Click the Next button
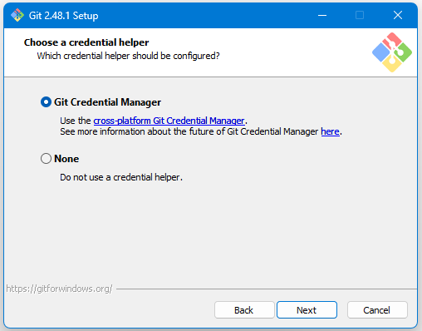 pyautogui.click(x=307, y=310)
